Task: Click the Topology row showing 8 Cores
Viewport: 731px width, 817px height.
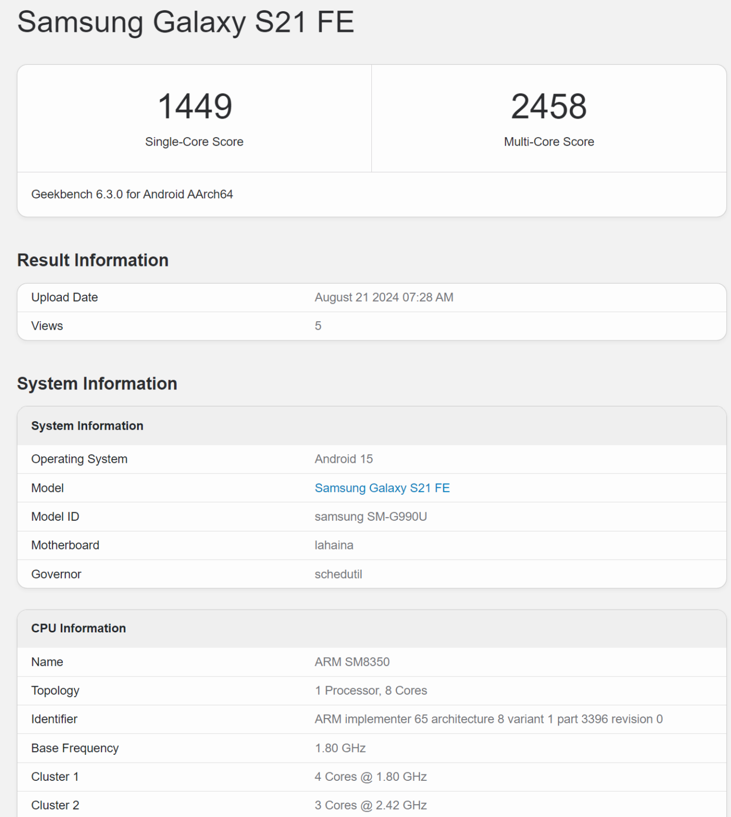Action: [371, 690]
